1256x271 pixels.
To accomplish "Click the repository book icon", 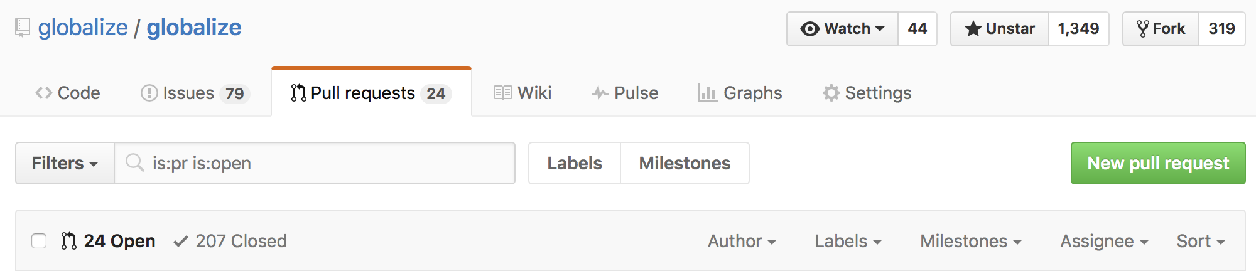I will click(23, 28).
